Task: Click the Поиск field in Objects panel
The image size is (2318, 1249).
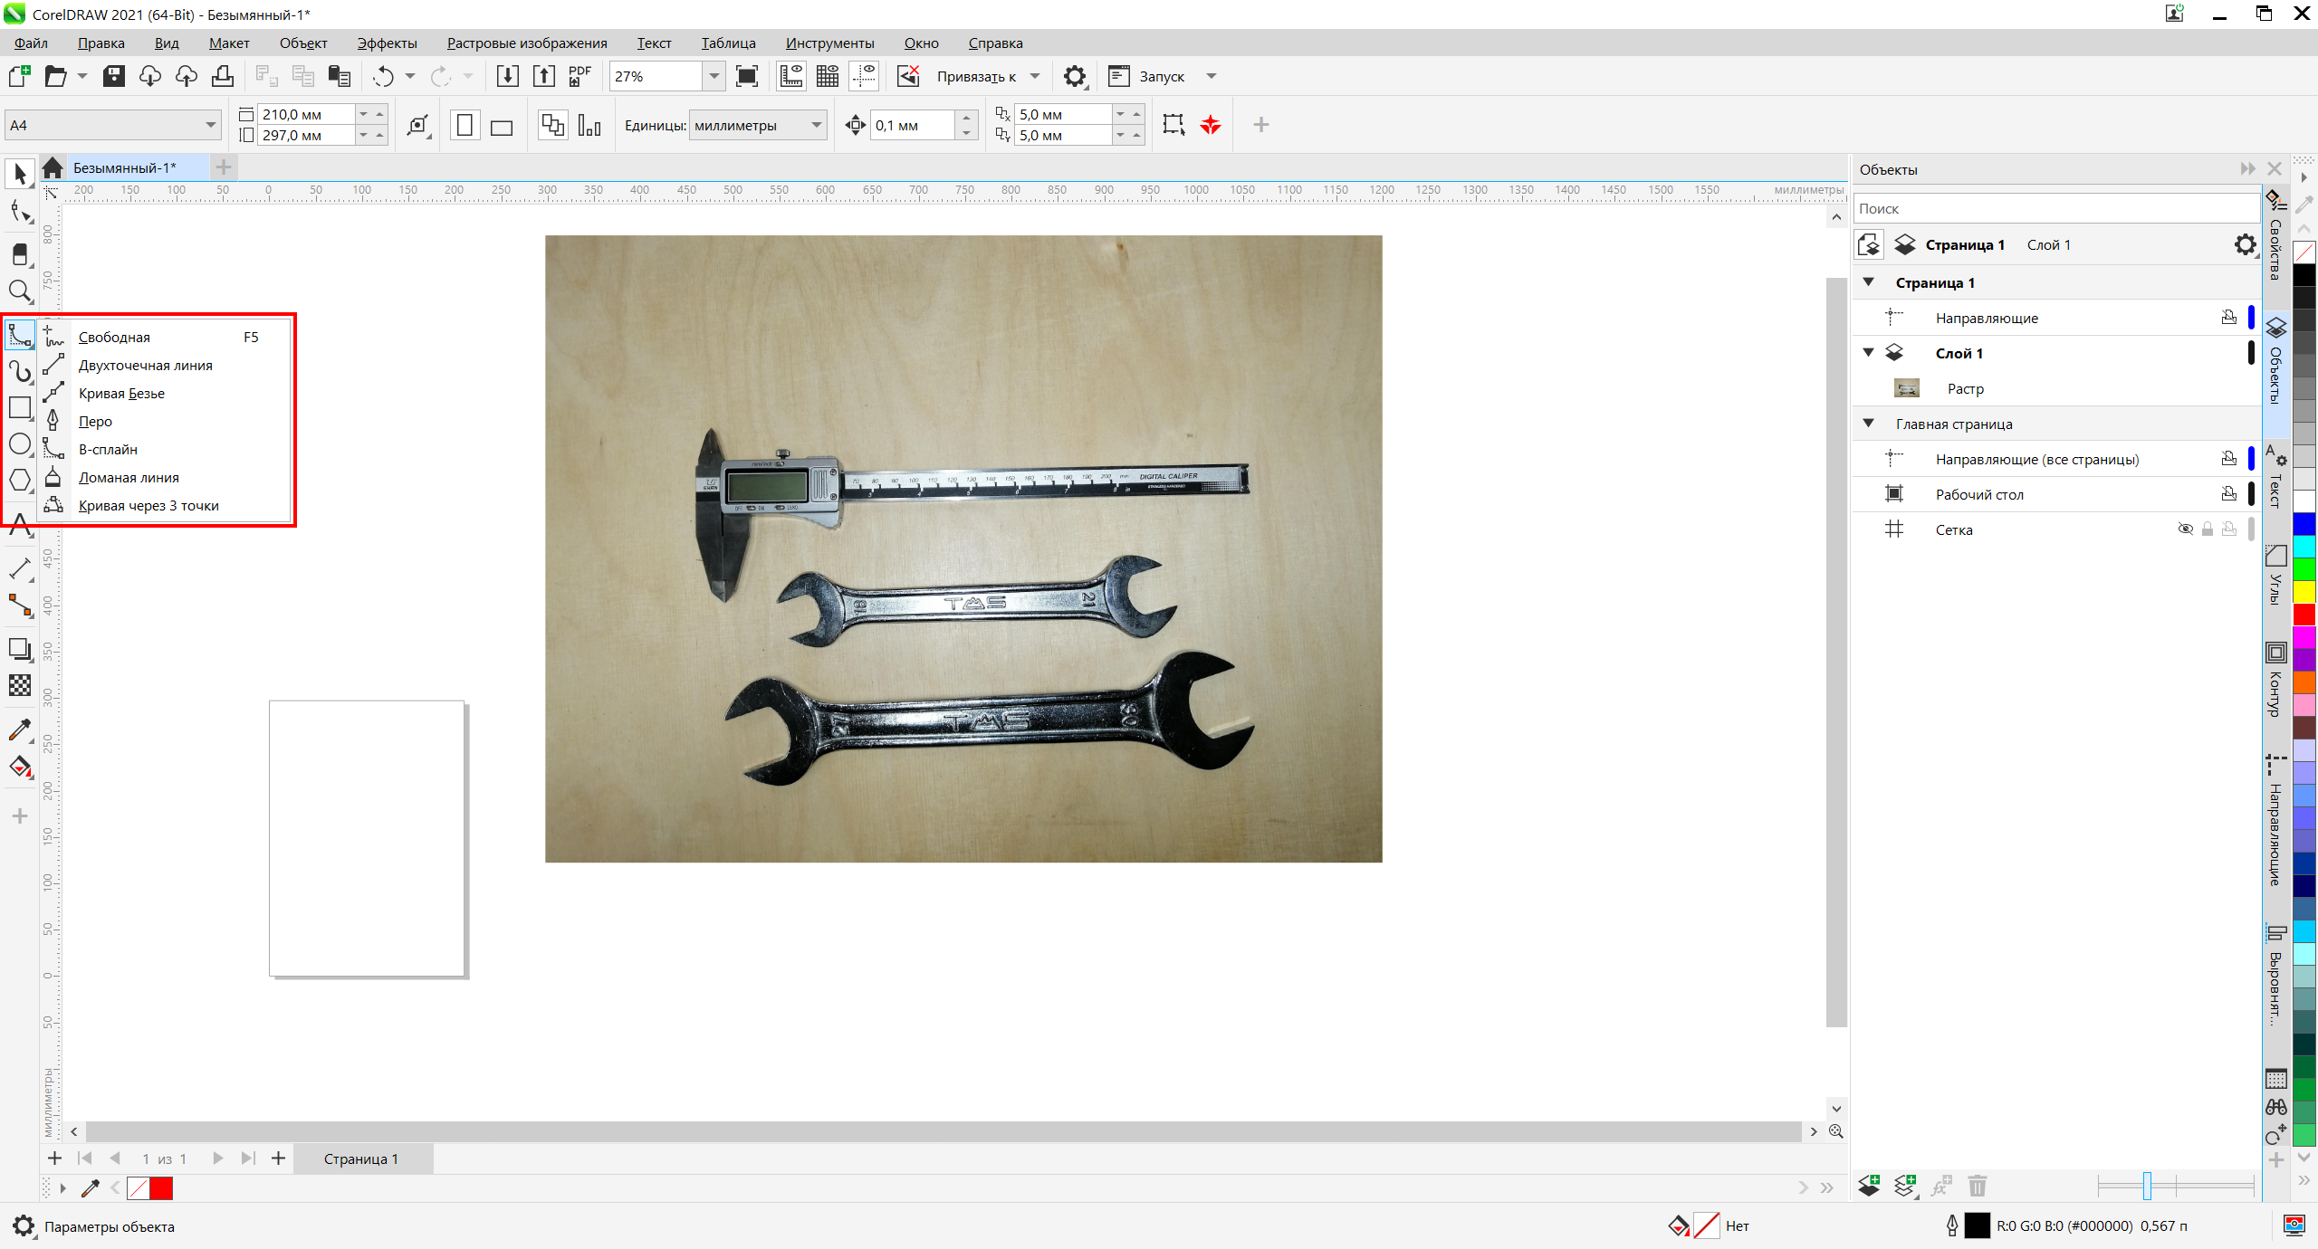Action: pyautogui.click(x=2054, y=208)
